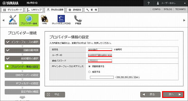Open the SYSLOG link
188x101 pixels.
point(168,9)
